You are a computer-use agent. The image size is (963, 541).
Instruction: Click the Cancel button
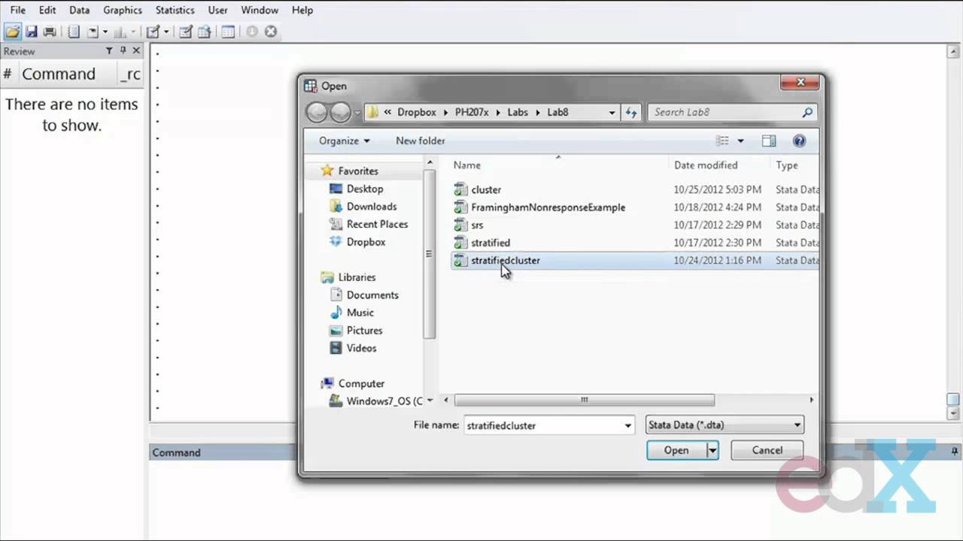[767, 450]
